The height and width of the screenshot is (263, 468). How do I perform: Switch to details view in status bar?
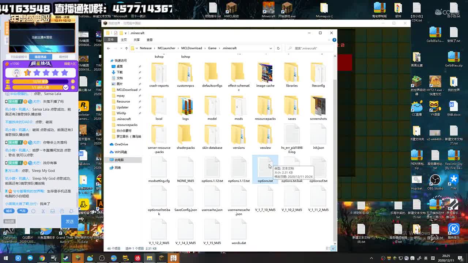pos(329,248)
